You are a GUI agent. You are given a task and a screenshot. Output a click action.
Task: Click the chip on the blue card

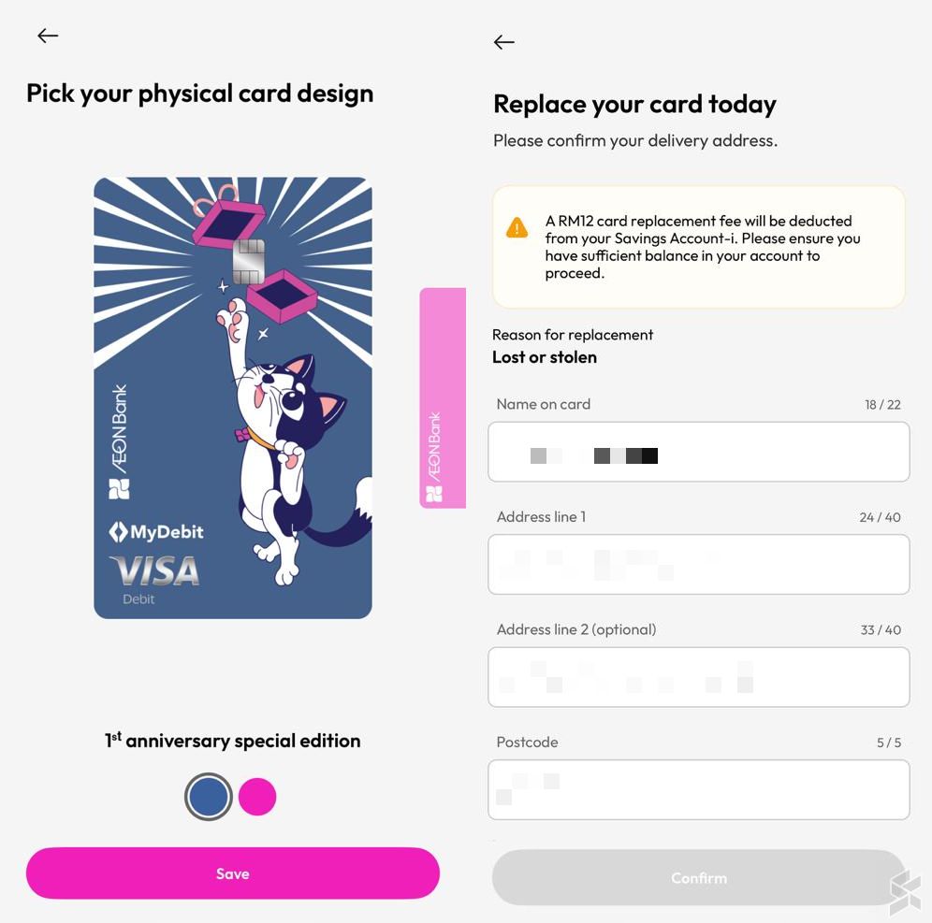point(246,262)
